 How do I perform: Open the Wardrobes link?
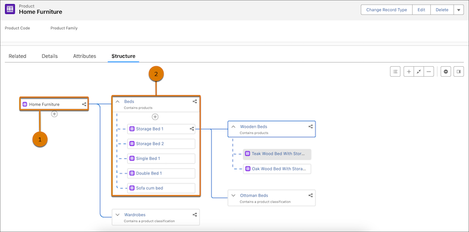pos(135,214)
